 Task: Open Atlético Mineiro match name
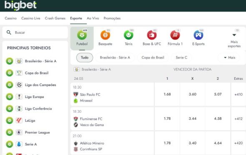pyautogui.click(x=92, y=143)
